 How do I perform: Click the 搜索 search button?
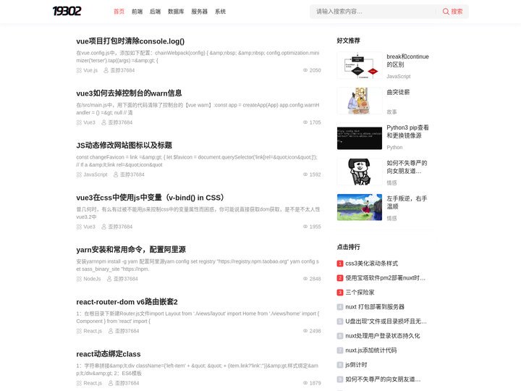pos(452,12)
